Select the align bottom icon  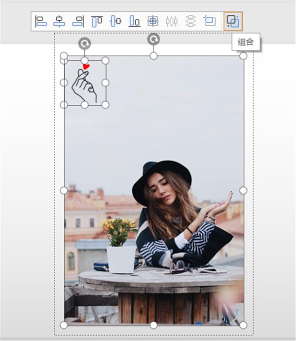pos(134,21)
